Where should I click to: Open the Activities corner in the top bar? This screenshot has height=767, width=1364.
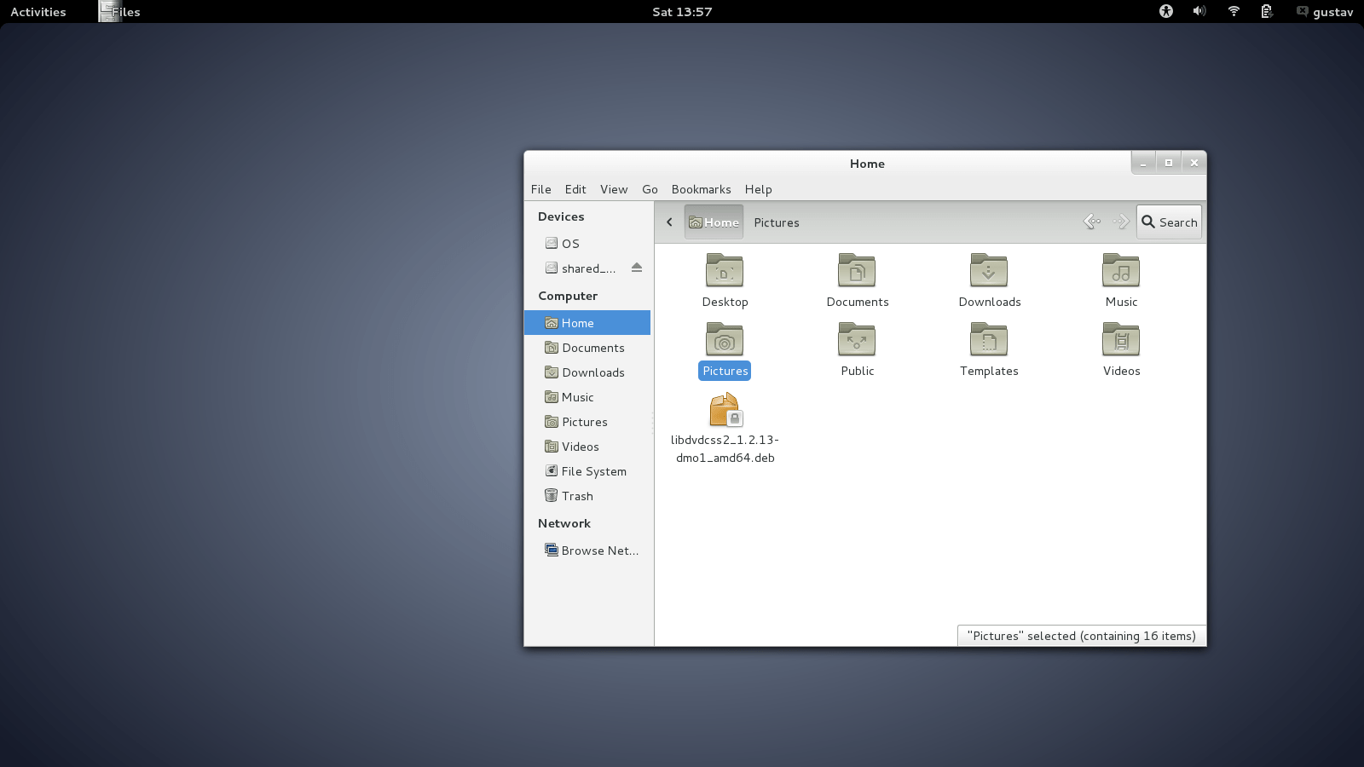[x=36, y=12]
